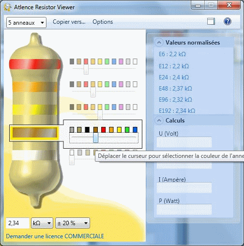
Task: Choose the purple swatch in second ring row
Action: 121,84
